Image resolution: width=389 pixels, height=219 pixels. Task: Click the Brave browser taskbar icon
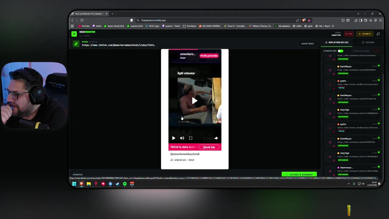coord(81,184)
